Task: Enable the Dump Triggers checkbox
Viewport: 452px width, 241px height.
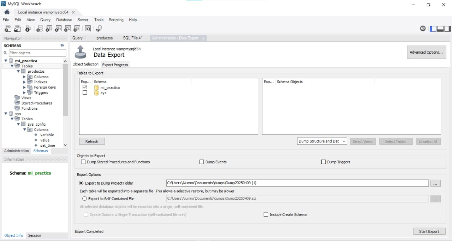Action: (323, 162)
